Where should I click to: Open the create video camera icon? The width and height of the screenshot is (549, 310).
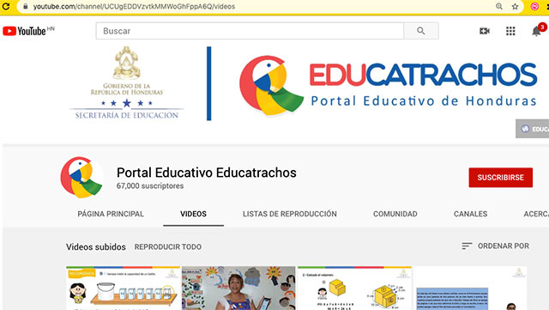click(x=485, y=31)
